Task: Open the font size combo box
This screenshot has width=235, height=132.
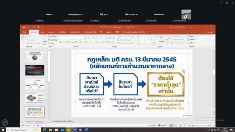Action: click(80, 38)
